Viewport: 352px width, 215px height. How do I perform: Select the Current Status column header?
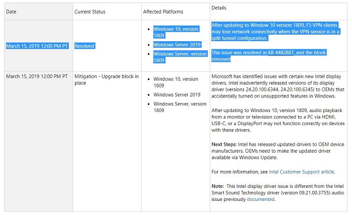coord(90,11)
